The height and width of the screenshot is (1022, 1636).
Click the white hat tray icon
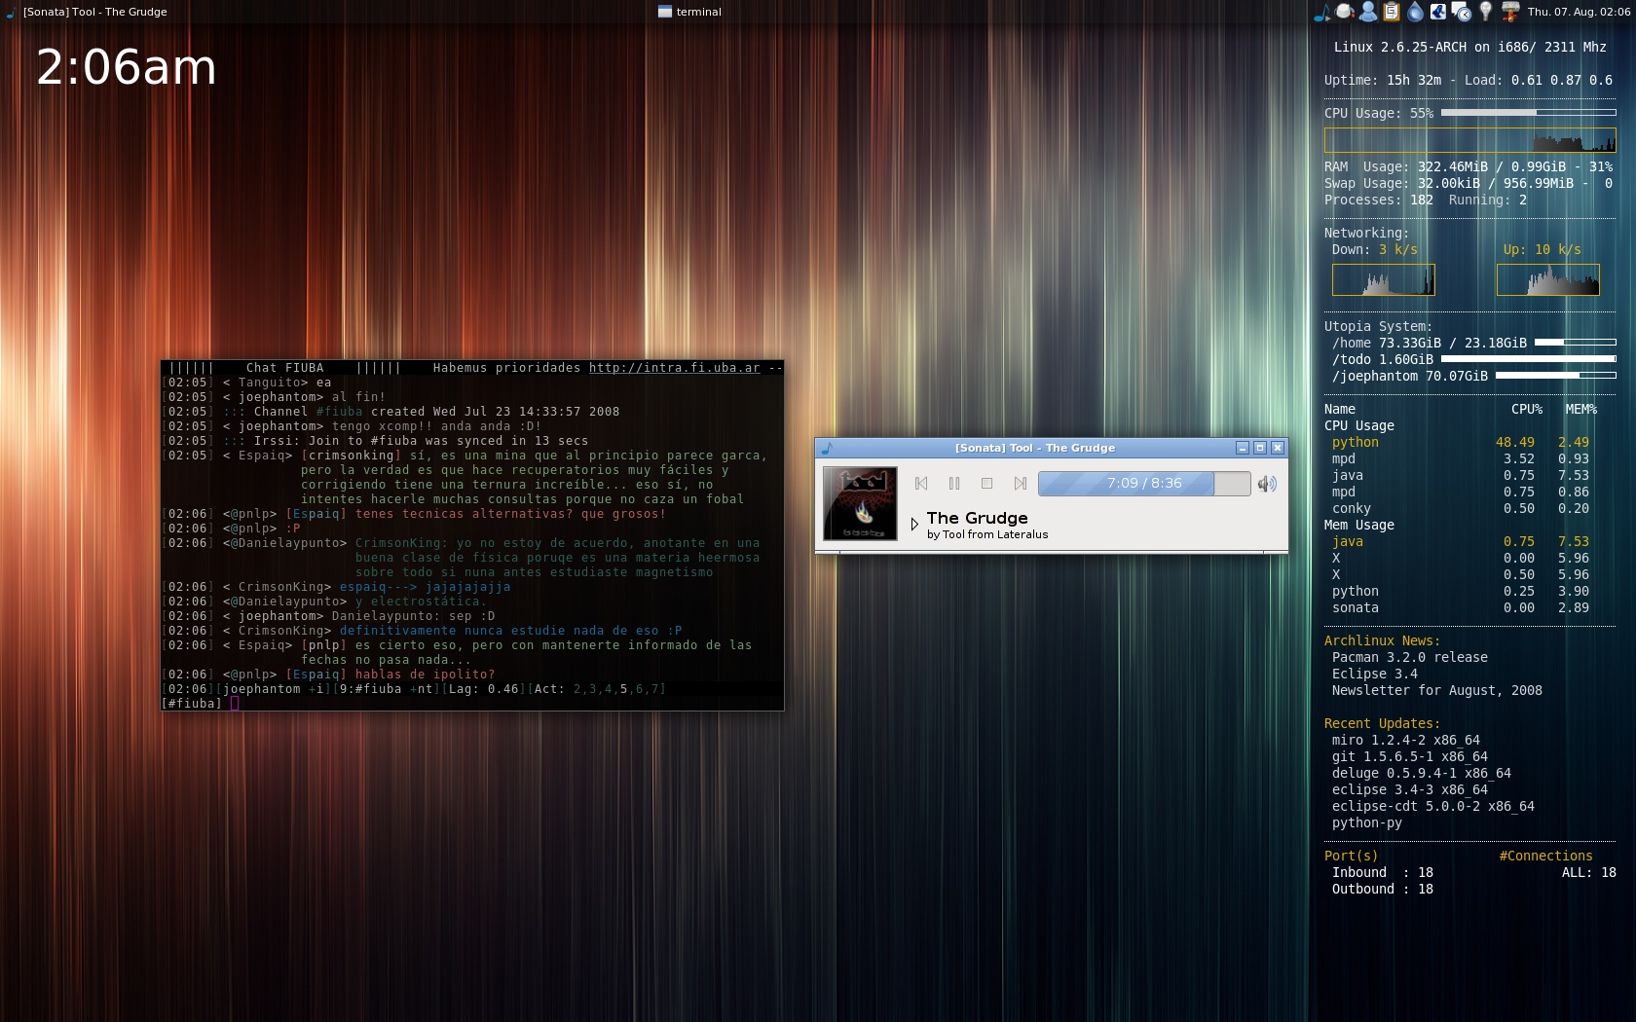click(x=1344, y=12)
